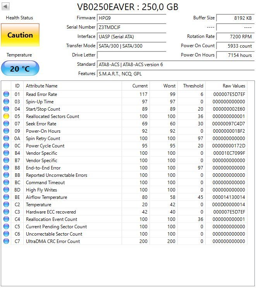Select the Serial Number field

click(x=131, y=27)
